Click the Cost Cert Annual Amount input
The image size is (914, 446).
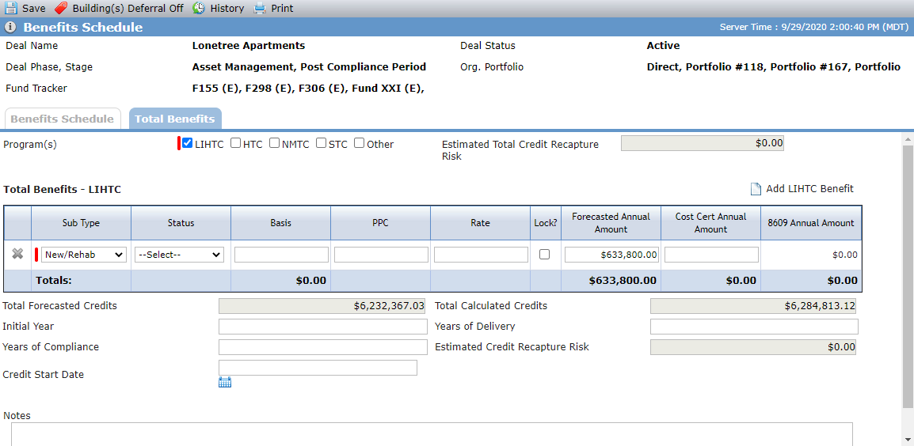click(711, 255)
